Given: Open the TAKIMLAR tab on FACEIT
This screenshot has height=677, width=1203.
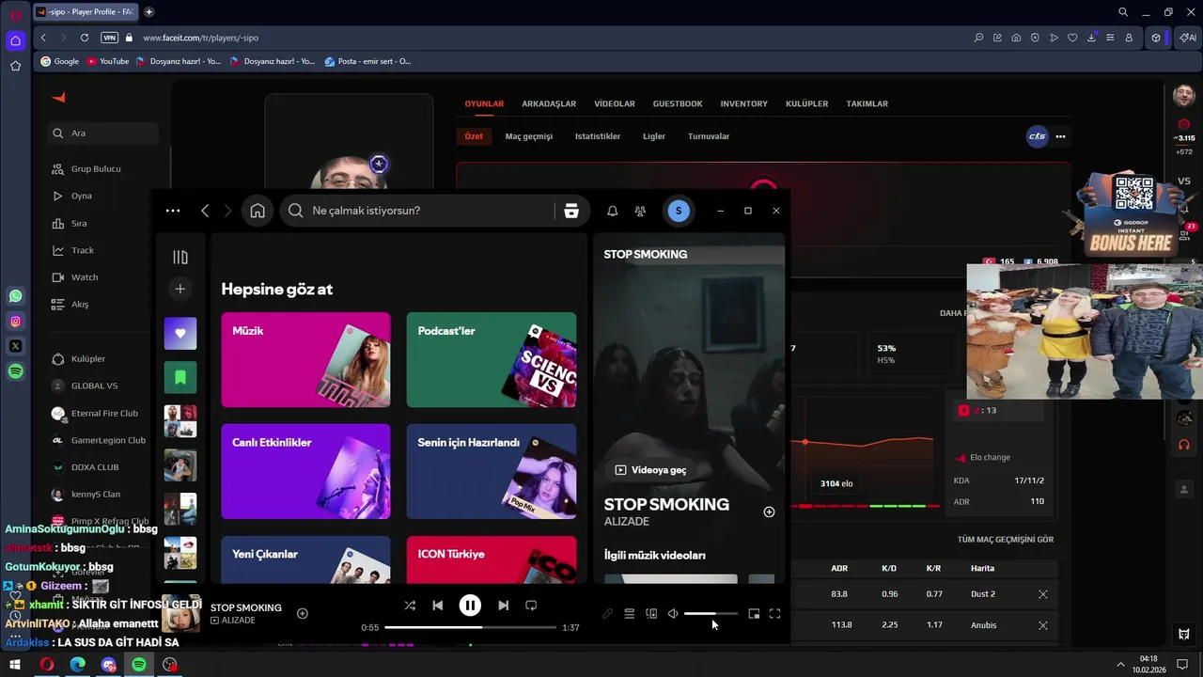Looking at the screenshot, I should pyautogui.click(x=867, y=103).
